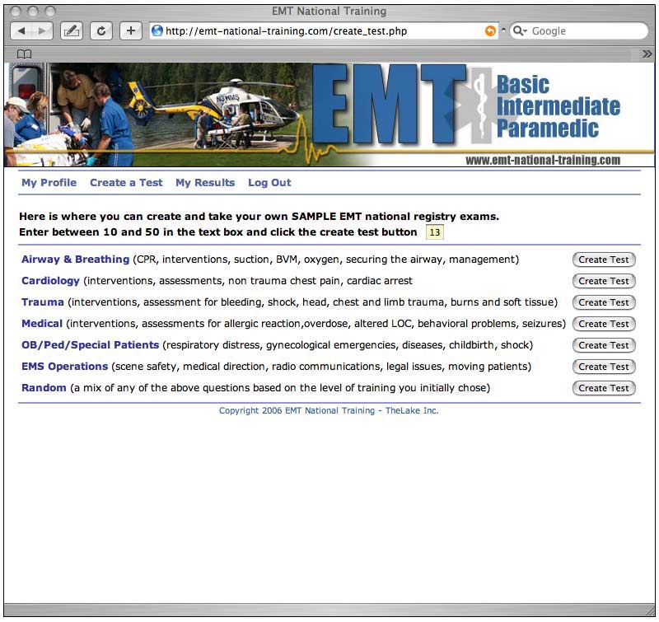Open the page markup pencil toolbar button

(x=72, y=30)
